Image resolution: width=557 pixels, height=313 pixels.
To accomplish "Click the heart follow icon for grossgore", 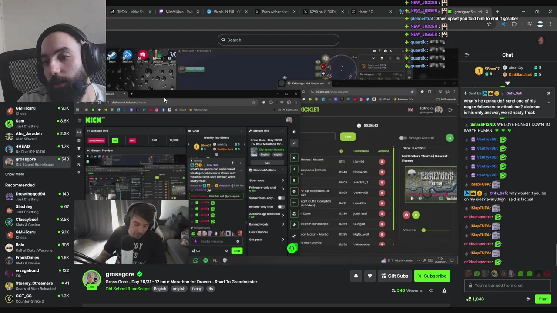I will [x=370, y=276].
